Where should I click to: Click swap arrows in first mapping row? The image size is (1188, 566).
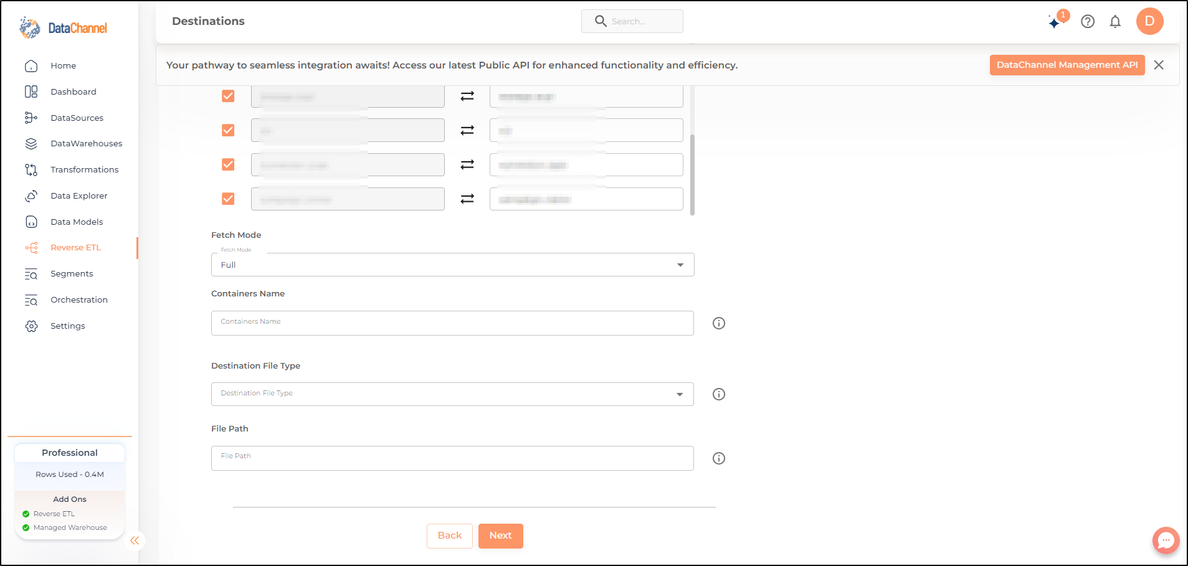(x=467, y=96)
